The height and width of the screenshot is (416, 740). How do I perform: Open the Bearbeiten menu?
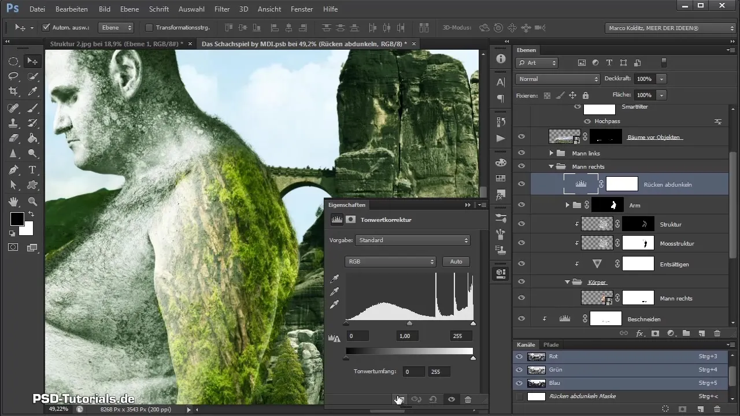(73, 9)
